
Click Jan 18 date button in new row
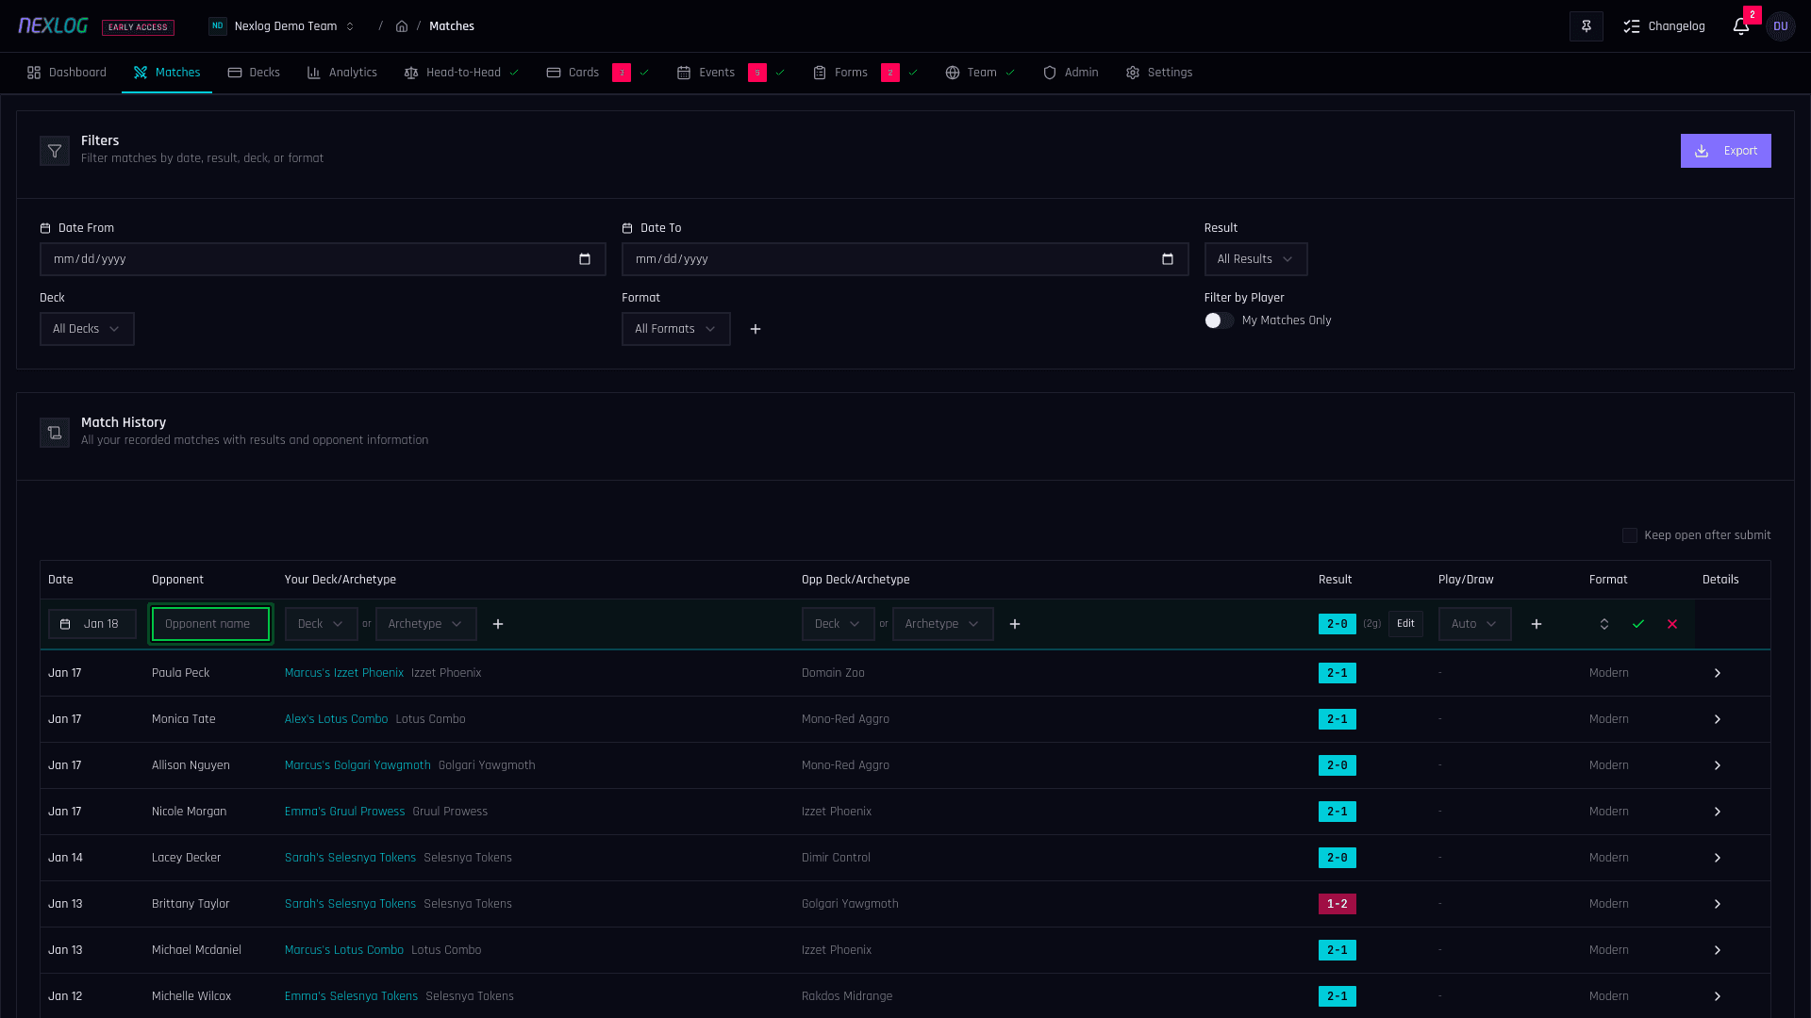[x=92, y=624]
